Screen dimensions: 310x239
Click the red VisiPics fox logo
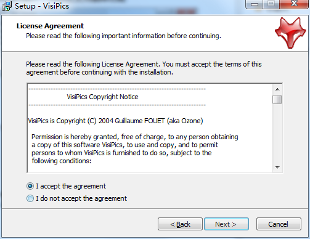coord(290,33)
